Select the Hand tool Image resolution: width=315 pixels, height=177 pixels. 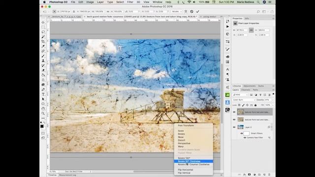coord(43,109)
